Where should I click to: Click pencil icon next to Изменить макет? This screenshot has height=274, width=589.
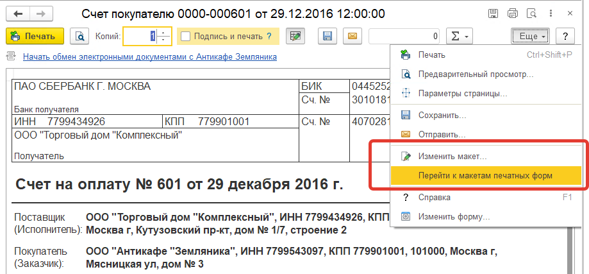tap(406, 157)
